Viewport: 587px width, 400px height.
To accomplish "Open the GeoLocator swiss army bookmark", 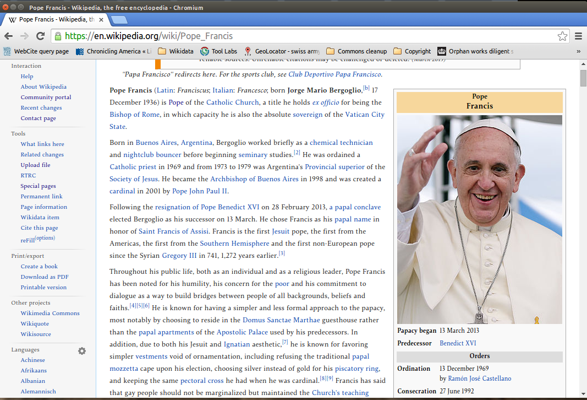I will point(282,51).
